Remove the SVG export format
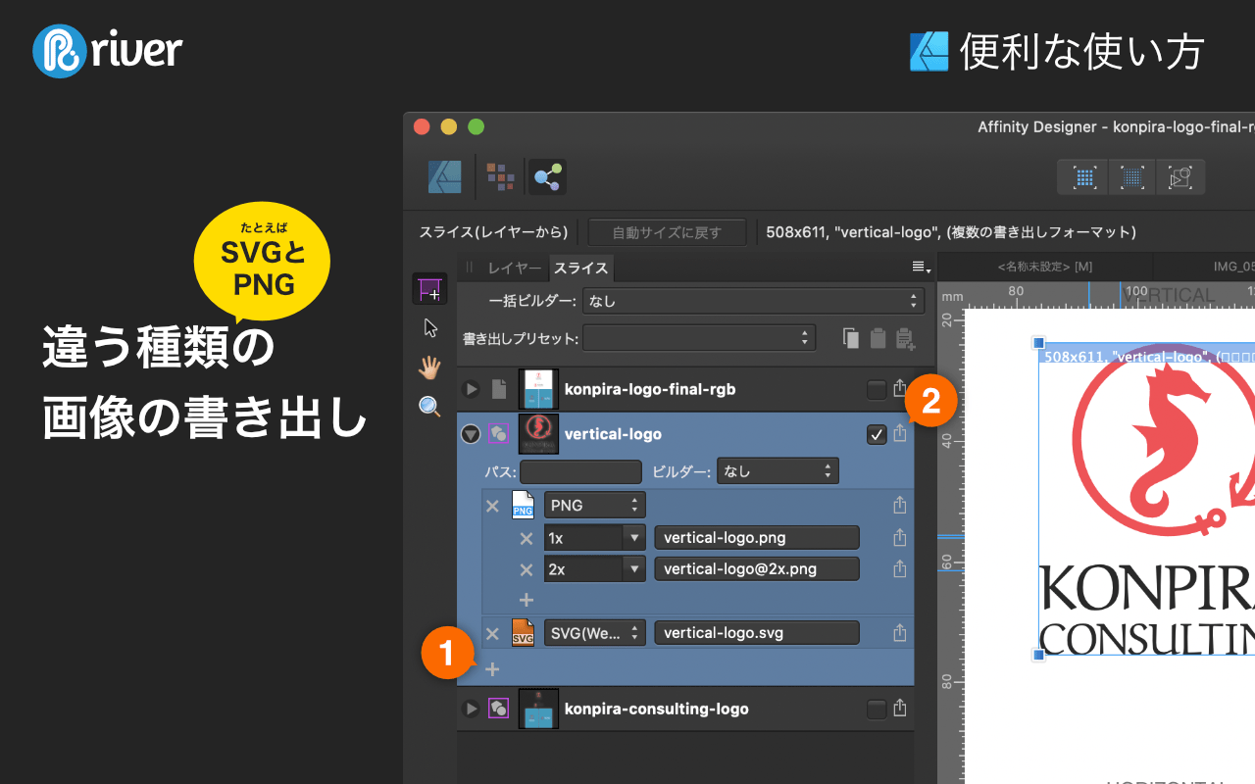Image resolution: width=1255 pixels, height=784 pixels. [x=493, y=633]
